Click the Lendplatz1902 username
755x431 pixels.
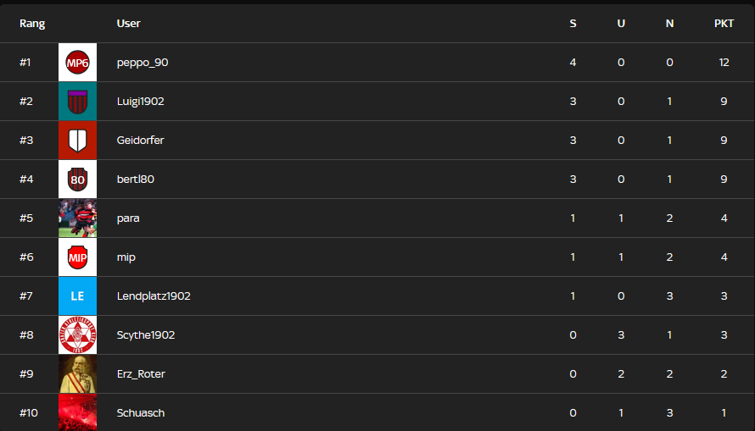point(154,296)
